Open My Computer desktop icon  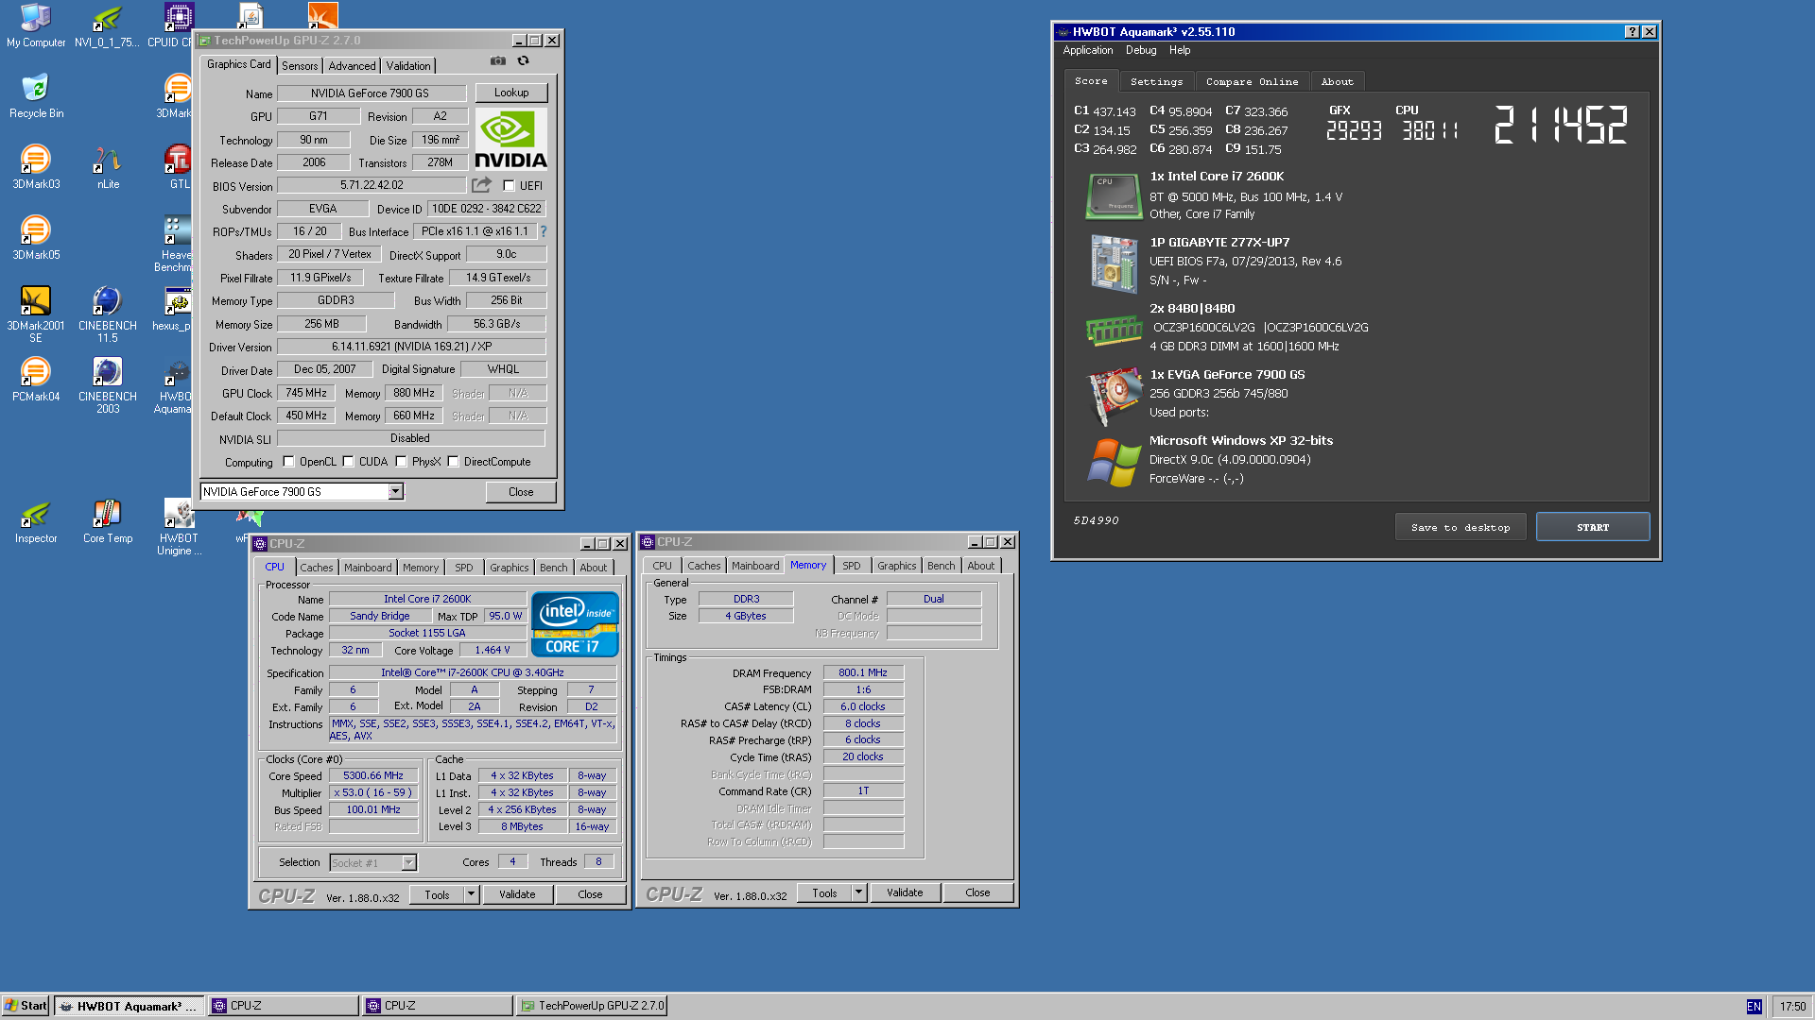tap(36, 25)
